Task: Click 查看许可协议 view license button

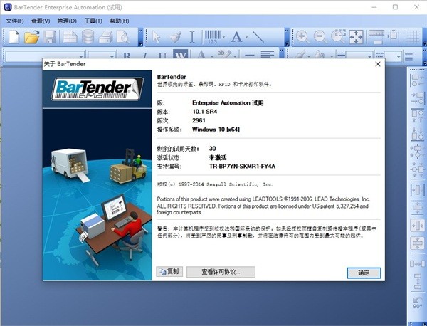Action: click(x=221, y=272)
